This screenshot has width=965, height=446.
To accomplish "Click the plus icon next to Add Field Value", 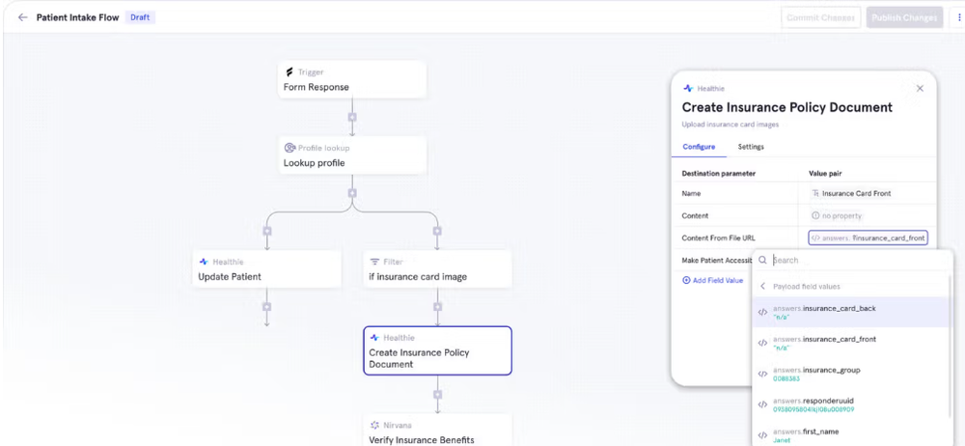I will (x=686, y=280).
